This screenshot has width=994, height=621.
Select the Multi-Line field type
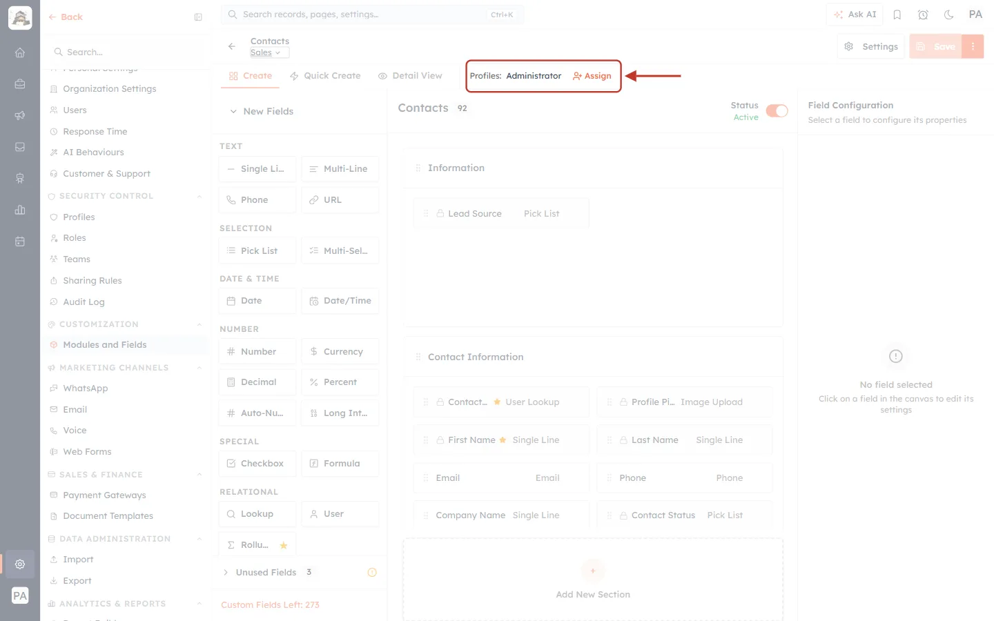pyautogui.click(x=340, y=169)
